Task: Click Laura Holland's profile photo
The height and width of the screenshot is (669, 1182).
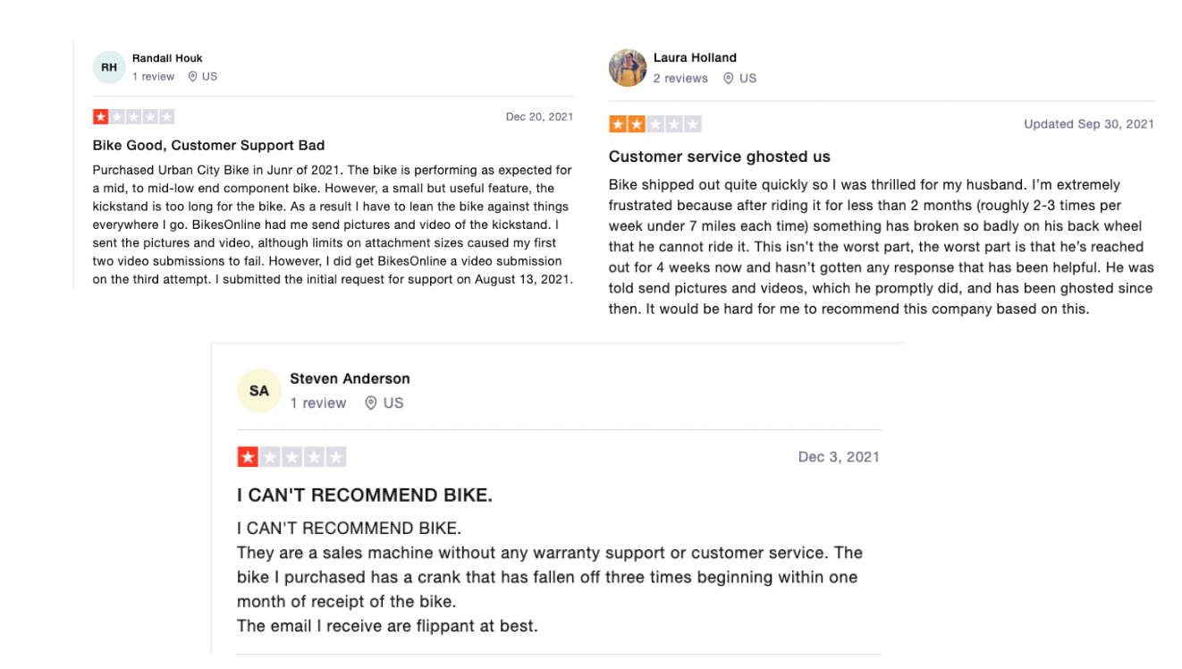Action: tap(628, 68)
